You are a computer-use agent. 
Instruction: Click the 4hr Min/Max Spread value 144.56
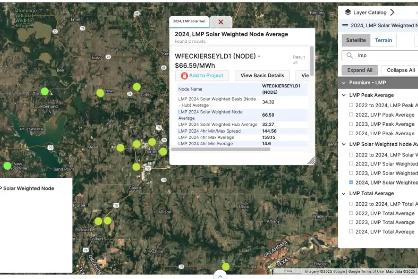pyautogui.click(x=269, y=131)
